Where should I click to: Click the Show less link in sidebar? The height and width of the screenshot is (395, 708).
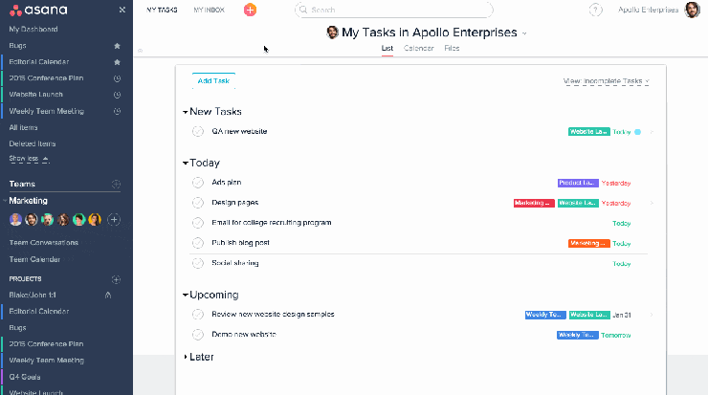[29, 159]
